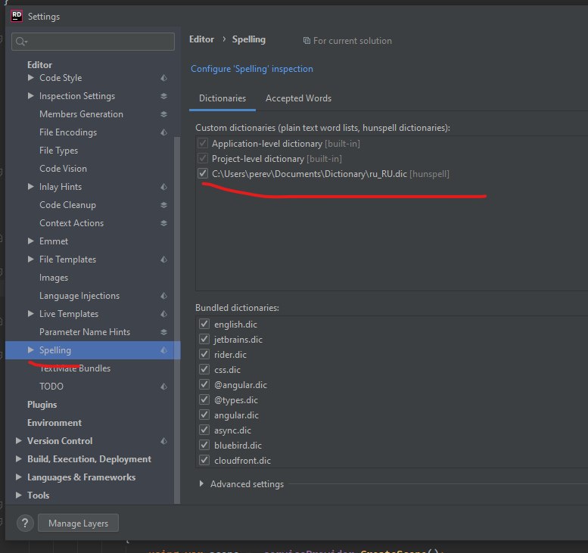Screen dimensions: 588x553
Task: Click the layer icon beside Parameter Name Hints
Action: click(x=164, y=332)
